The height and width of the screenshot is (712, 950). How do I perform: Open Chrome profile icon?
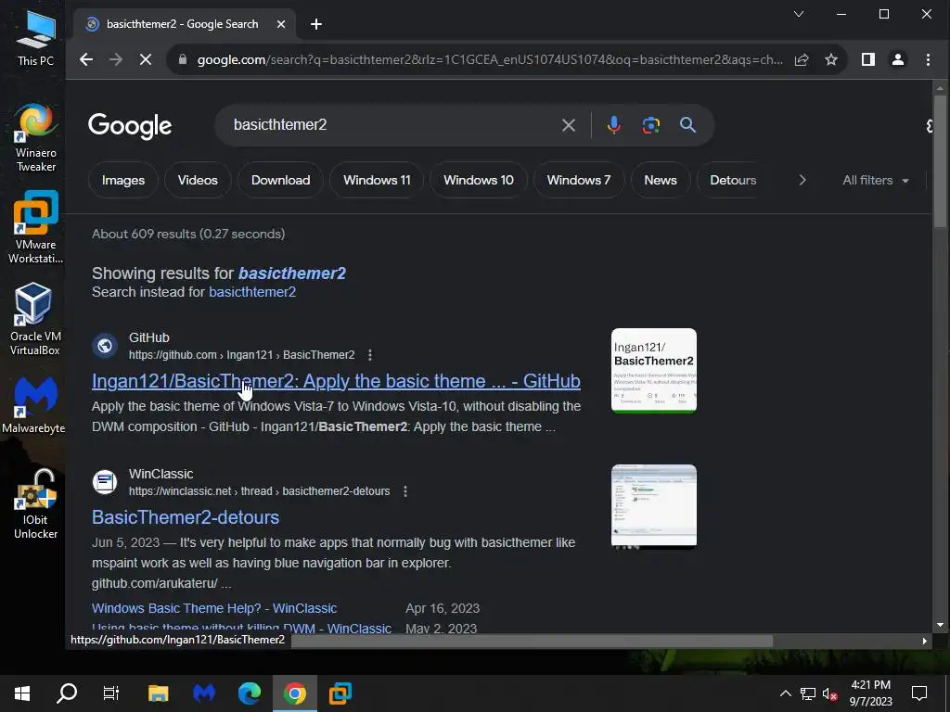898,59
